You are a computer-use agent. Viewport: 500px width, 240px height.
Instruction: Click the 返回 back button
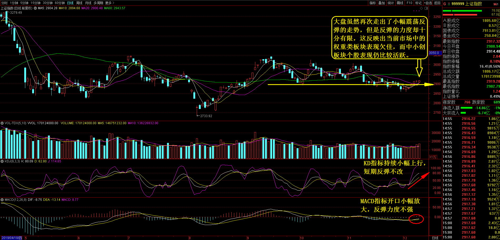pos(437,3)
